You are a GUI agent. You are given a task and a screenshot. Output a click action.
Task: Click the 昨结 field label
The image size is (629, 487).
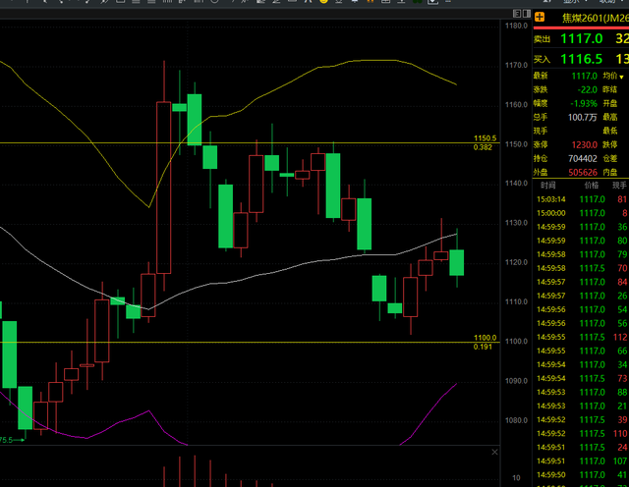(609, 89)
